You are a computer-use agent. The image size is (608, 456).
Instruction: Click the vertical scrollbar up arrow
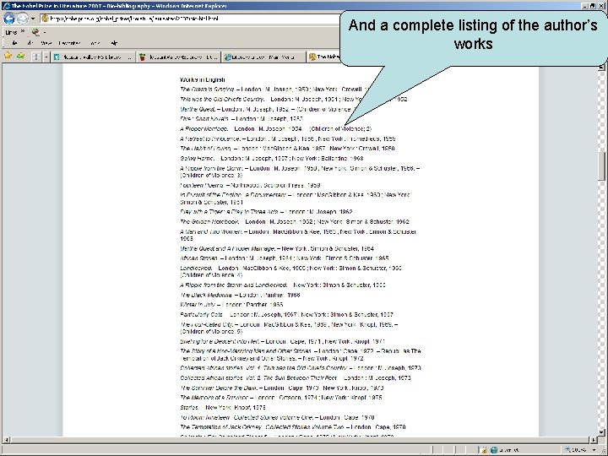[601, 67]
